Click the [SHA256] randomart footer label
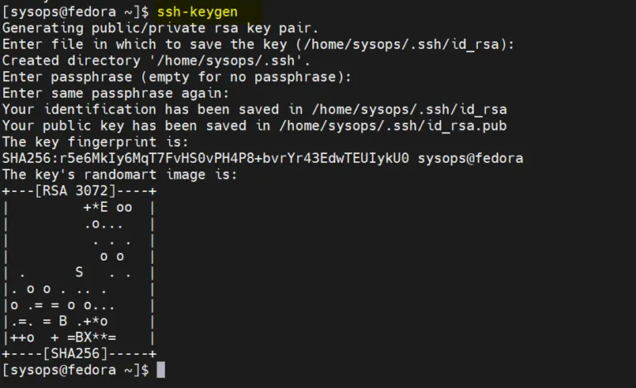The image size is (636, 388). coord(75,353)
